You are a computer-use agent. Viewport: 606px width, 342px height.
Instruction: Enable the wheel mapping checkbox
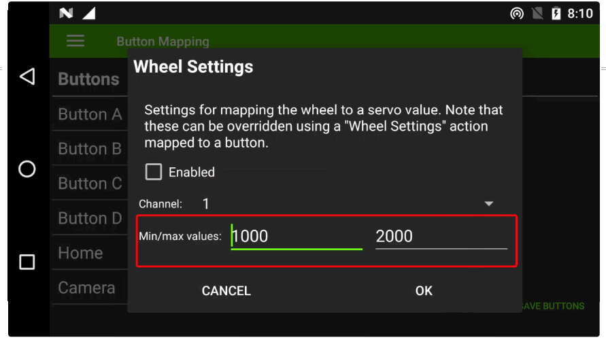coord(154,172)
